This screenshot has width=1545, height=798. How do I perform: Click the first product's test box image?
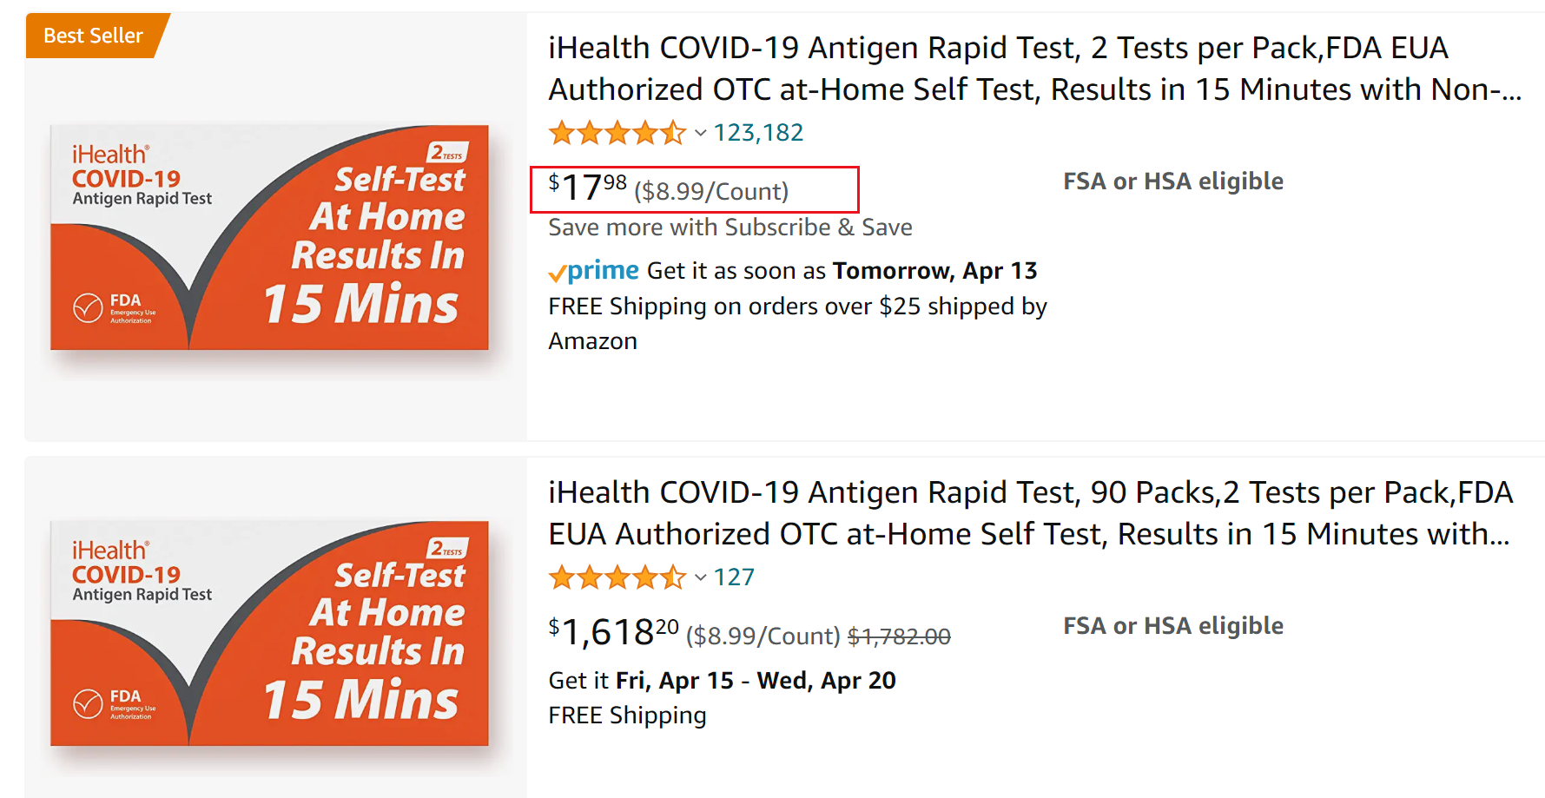[x=269, y=237]
